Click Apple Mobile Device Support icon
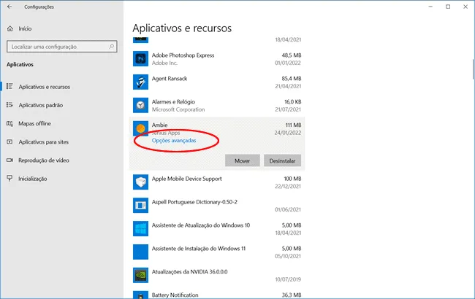This screenshot has width=475, height=299. [140, 182]
